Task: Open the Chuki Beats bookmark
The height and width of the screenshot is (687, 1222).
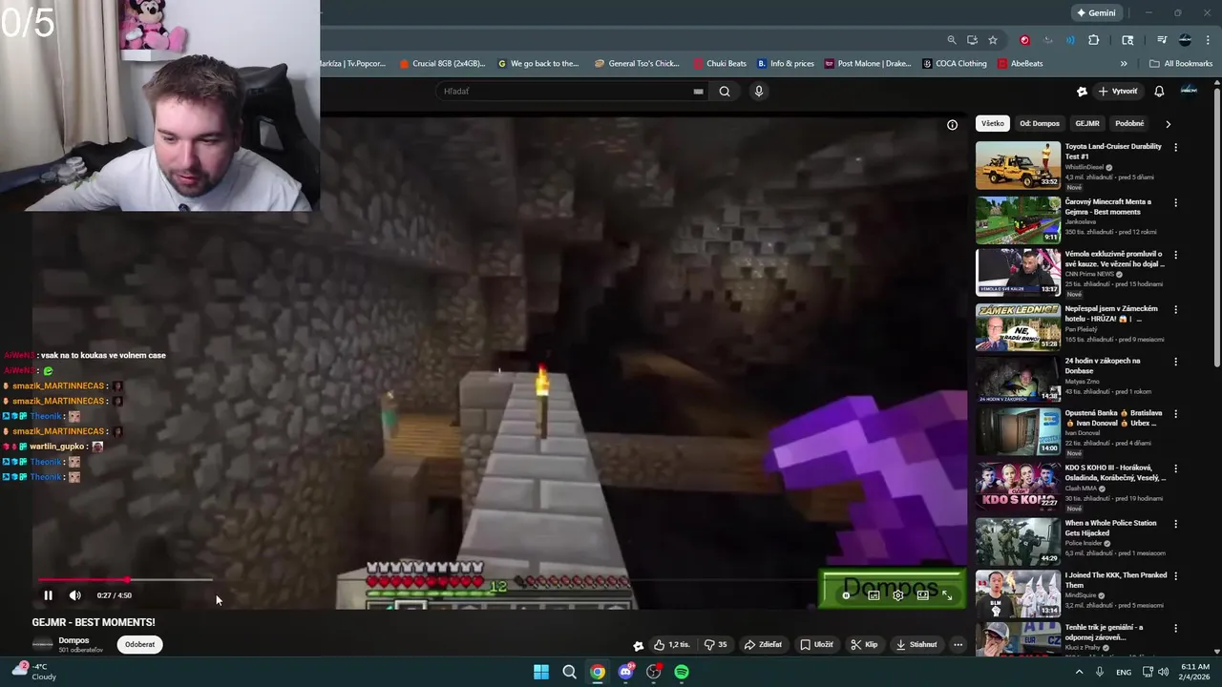Action: (720, 64)
